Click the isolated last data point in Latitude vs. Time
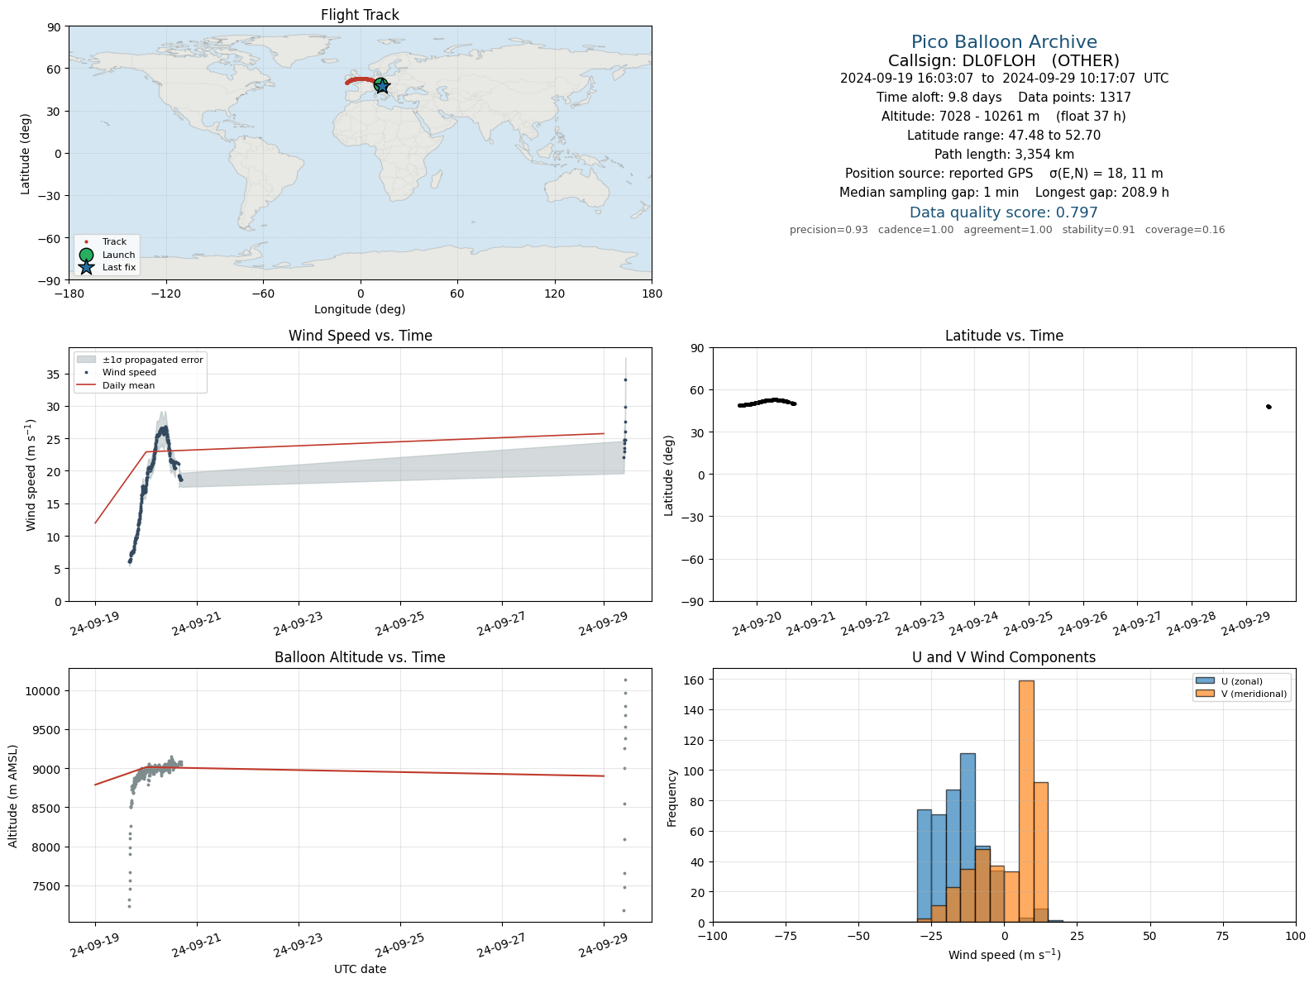The height and width of the screenshot is (983, 1314). pyautogui.click(x=1269, y=407)
